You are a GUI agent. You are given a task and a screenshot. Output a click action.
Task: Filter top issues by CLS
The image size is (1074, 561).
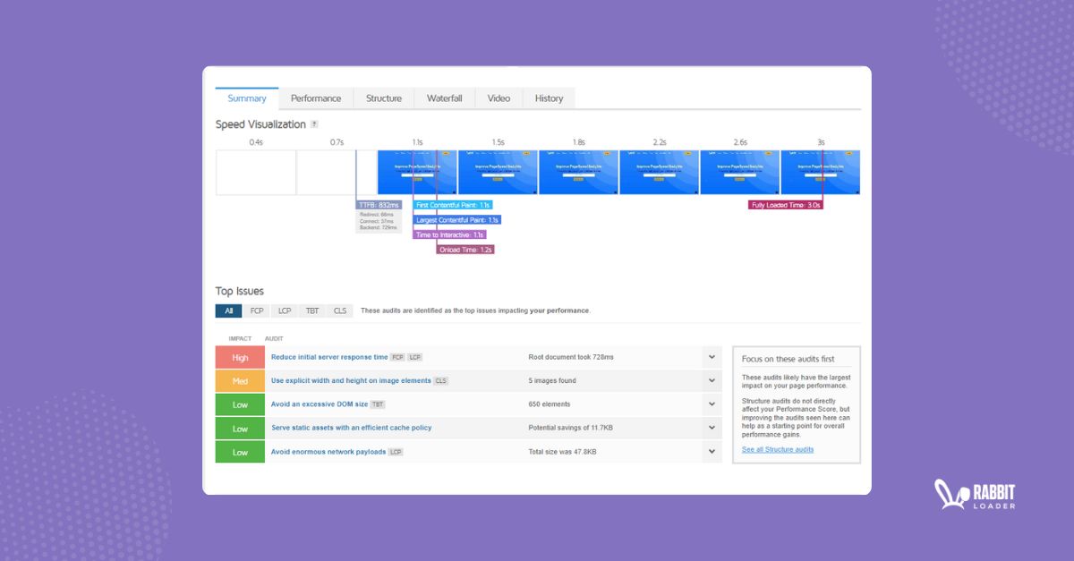point(339,310)
